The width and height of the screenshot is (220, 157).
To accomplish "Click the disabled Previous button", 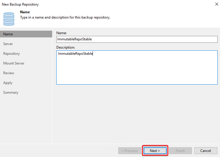I will coord(130,151).
